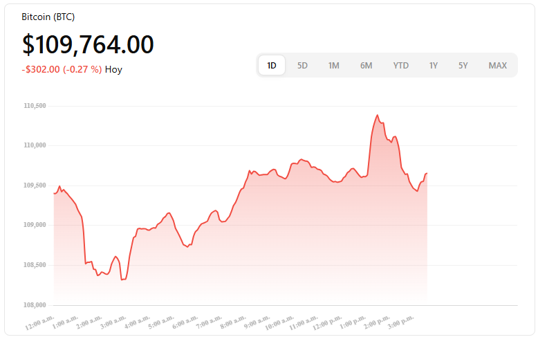Click the "Hoy" label
547x346 pixels.
point(113,69)
